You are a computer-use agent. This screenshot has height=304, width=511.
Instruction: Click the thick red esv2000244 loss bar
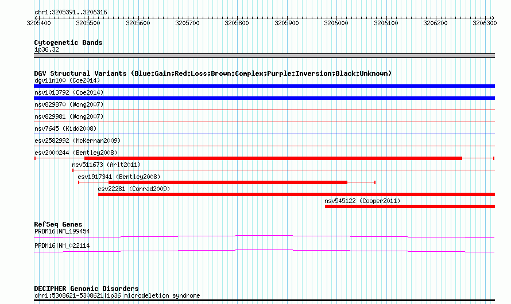273,158
